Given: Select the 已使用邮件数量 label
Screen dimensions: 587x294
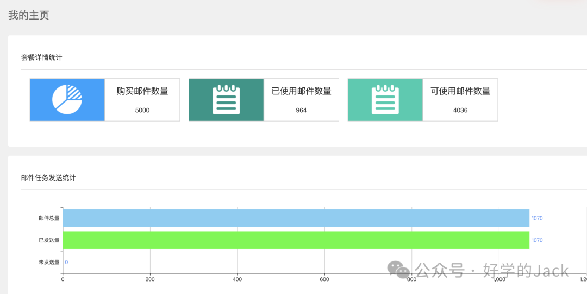Looking at the screenshot, I should tap(301, 91).
